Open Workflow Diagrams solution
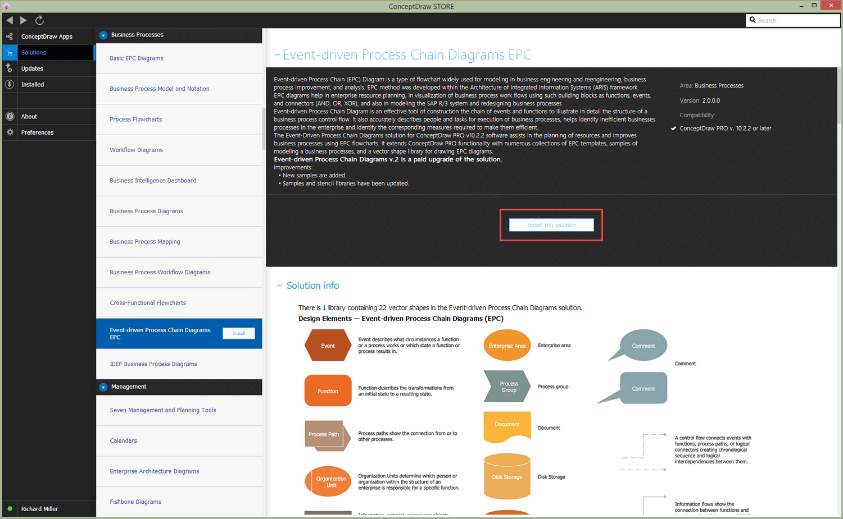This screenshot has width=843, height=519. point(179,150)
